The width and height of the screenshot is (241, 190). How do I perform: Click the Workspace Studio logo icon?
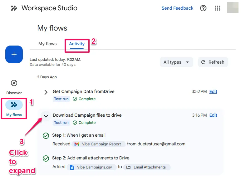pos(14,8)
